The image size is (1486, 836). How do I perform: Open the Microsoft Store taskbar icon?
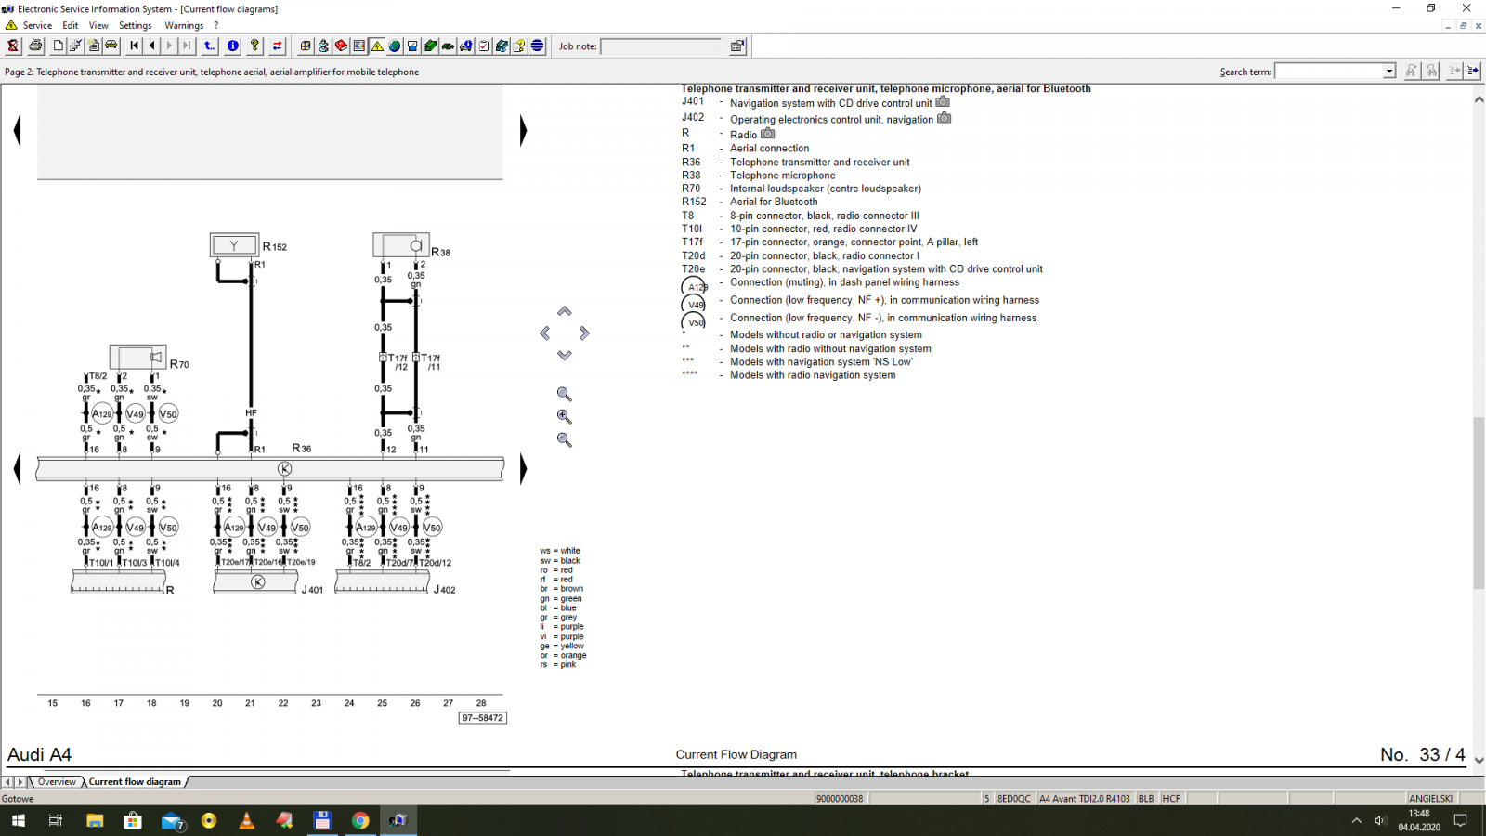(x=132, y=820)
